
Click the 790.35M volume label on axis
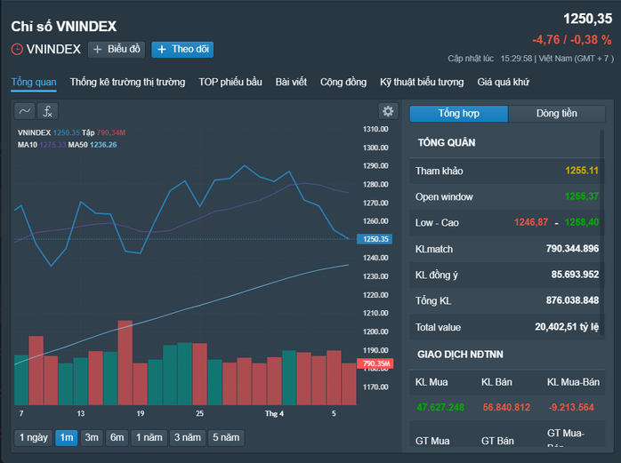375,363
